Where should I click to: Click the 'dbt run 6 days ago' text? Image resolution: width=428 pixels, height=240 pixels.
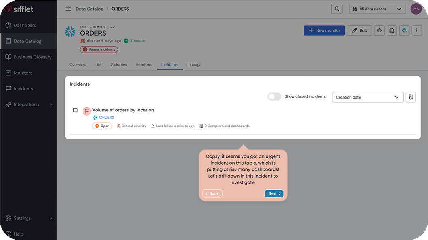(104, 41)
